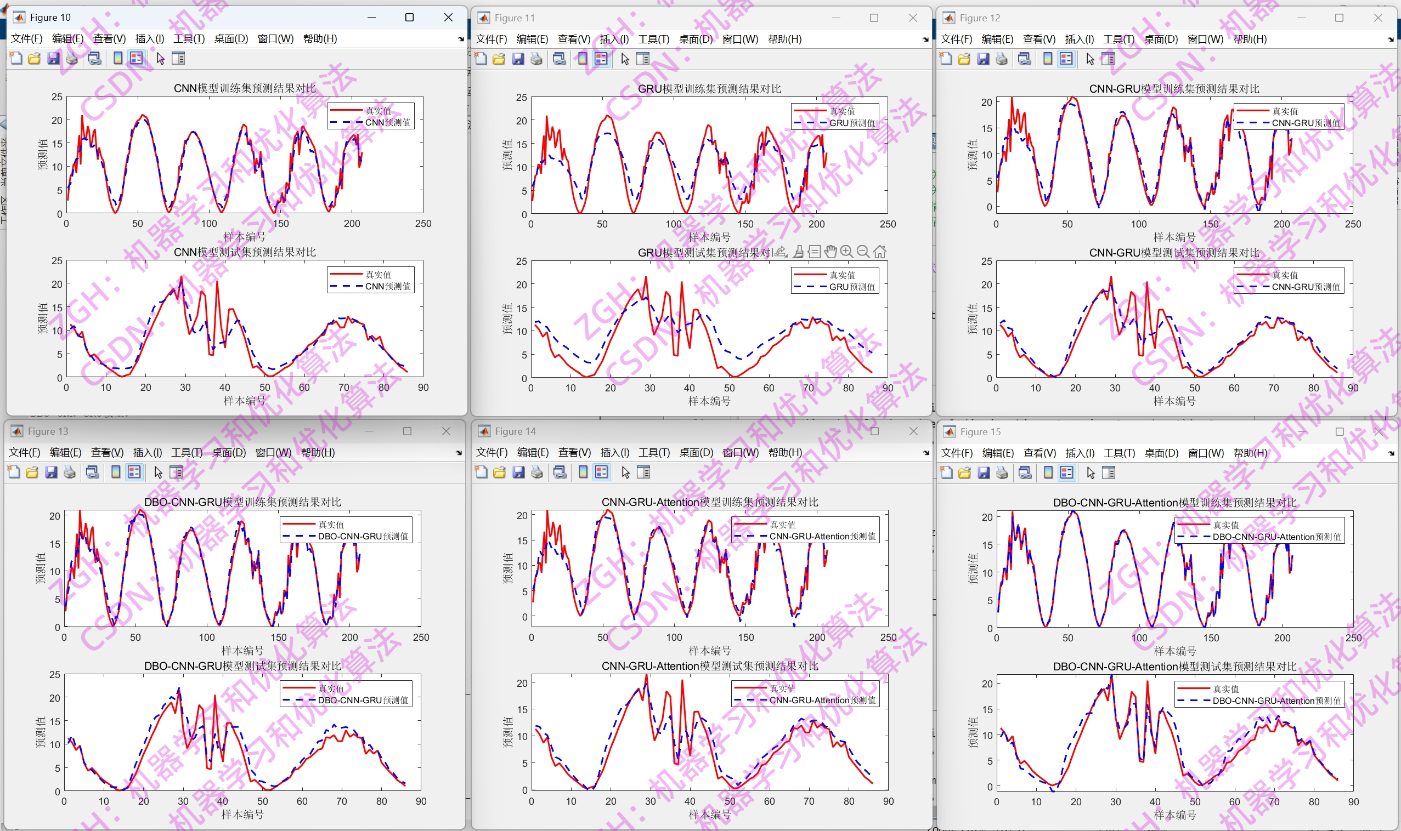Click zoom-in magnifier on GRU test axes
The height and width of the screenshot is (831, 1401).
(847, 252)
